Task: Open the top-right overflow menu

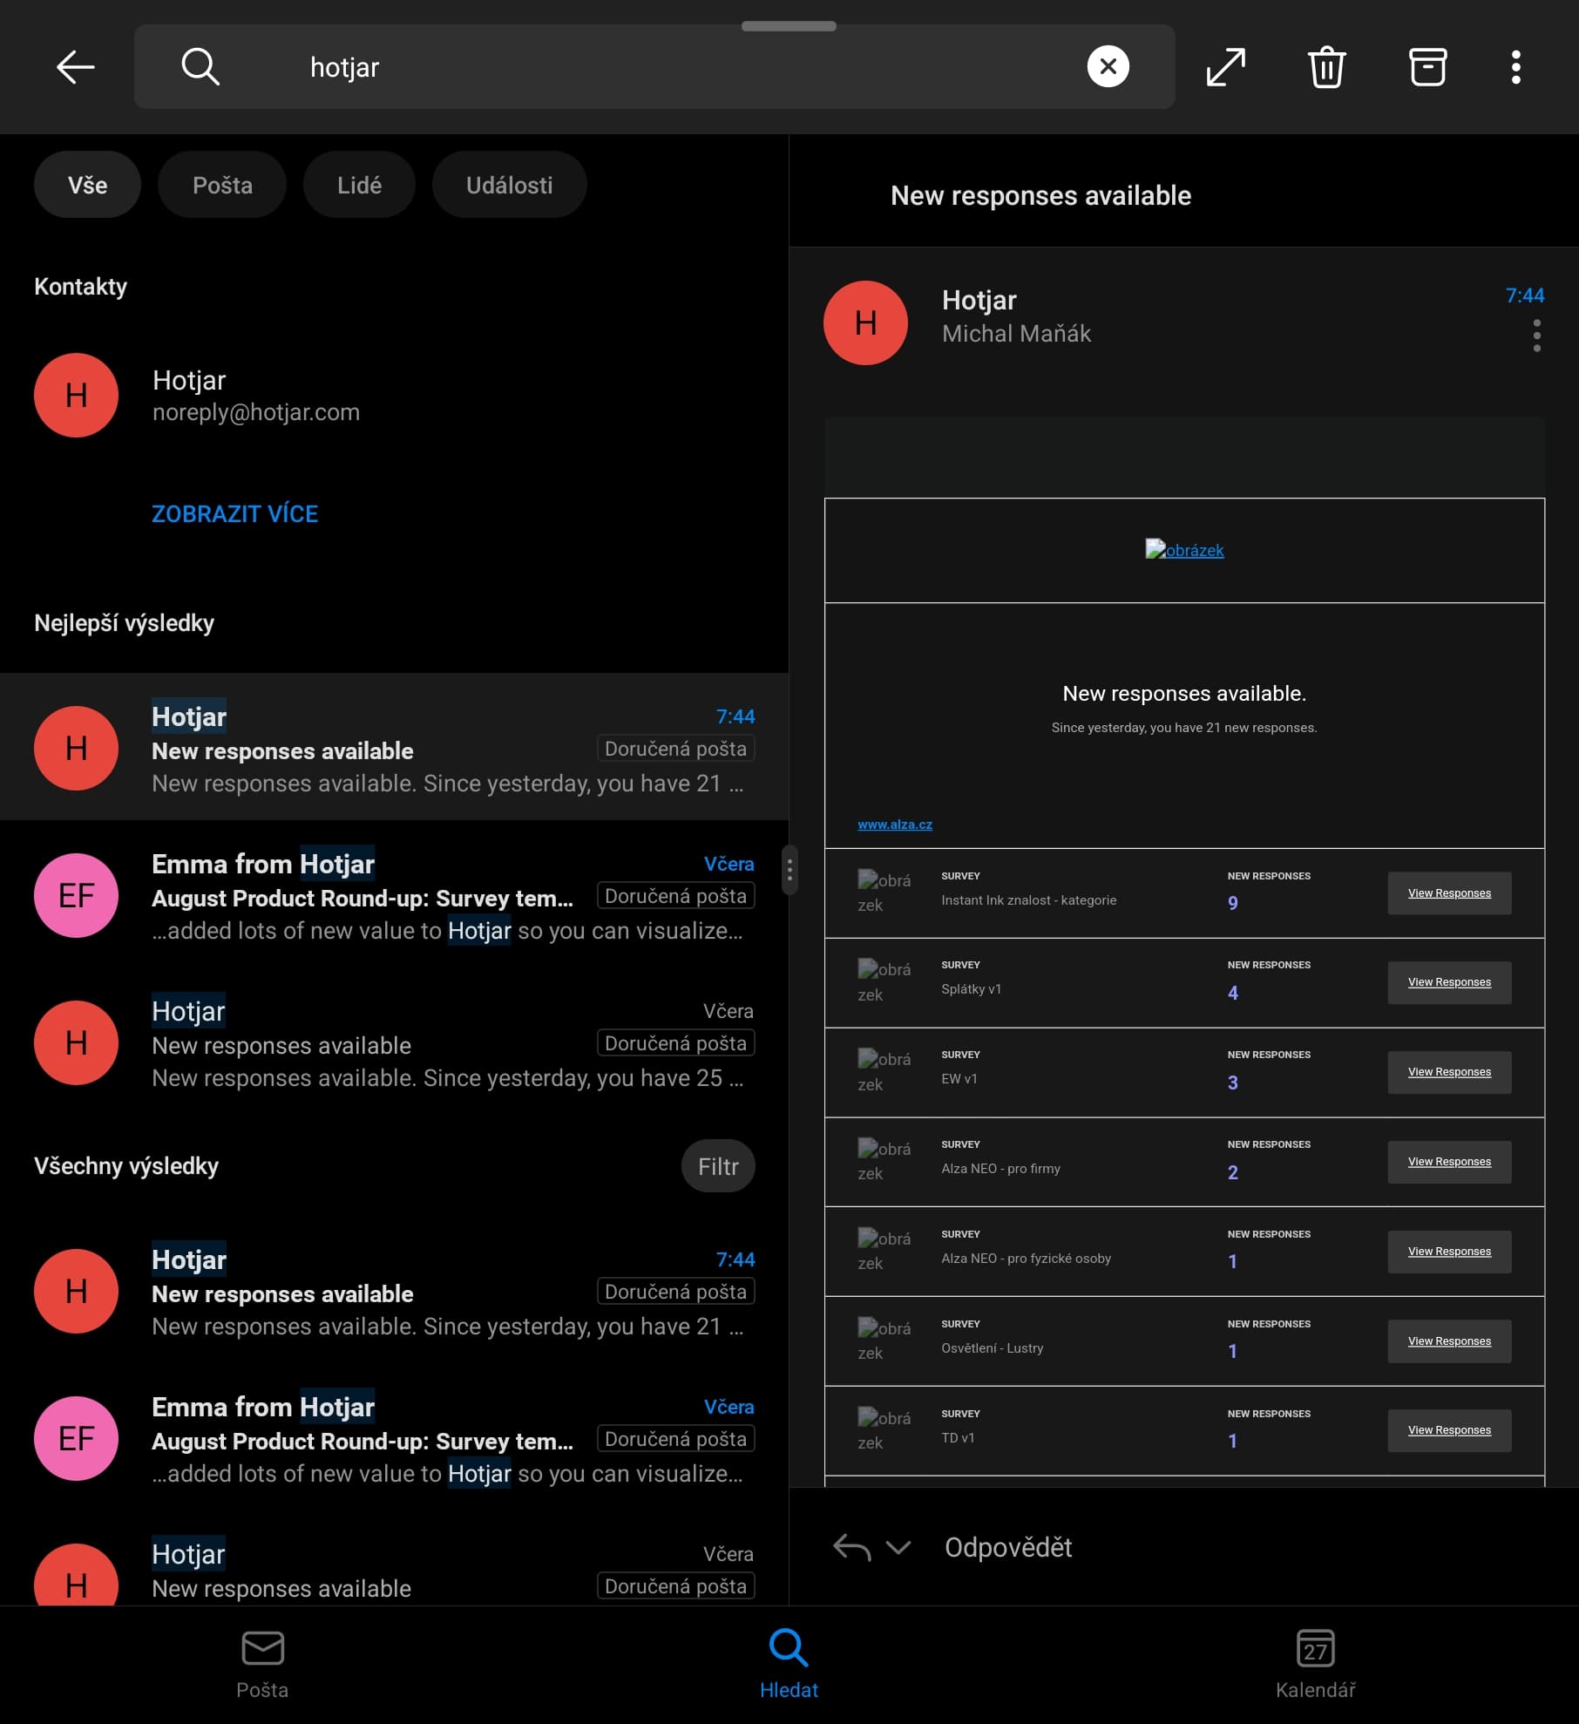Action: click(1515, 67)
